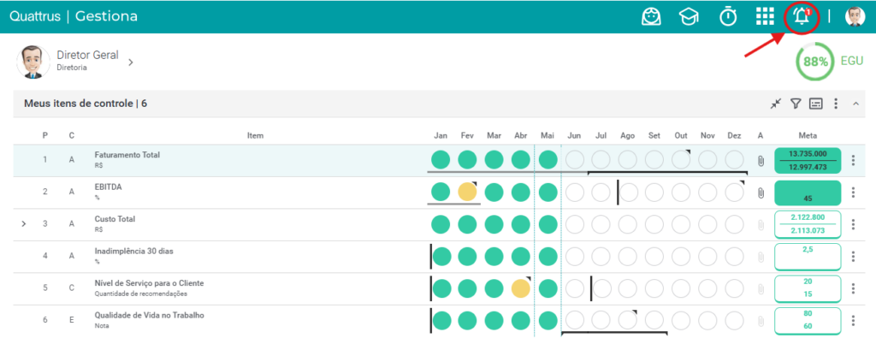Click the stopwatch timer icon

point(727,17)
